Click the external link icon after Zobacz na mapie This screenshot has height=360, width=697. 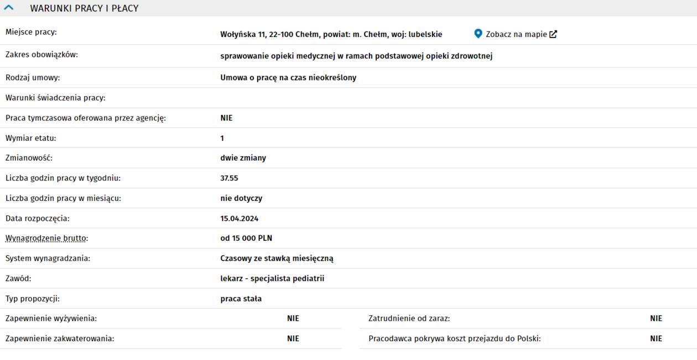click(553, 34)
